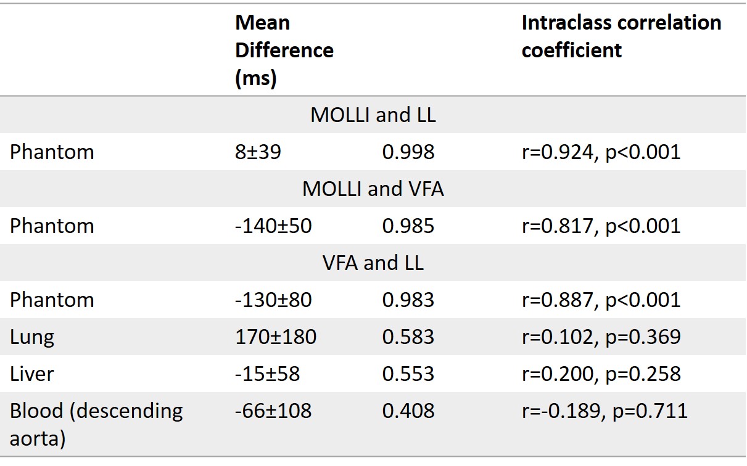Click the r=0.102, p=0.369 cell
Image resolution: width=747 pixels, height=466 pixels.
point(601,337)
